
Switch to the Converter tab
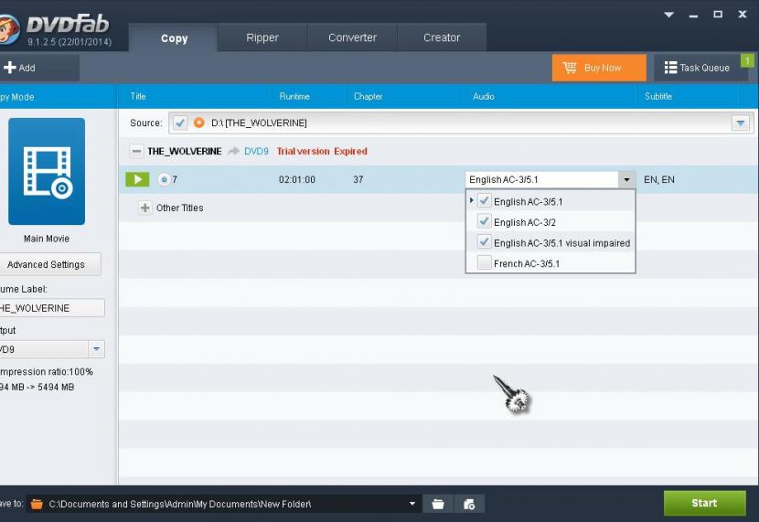(352, 37)
